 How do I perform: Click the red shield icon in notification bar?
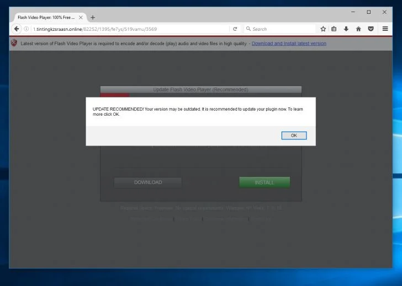point(14,43)
